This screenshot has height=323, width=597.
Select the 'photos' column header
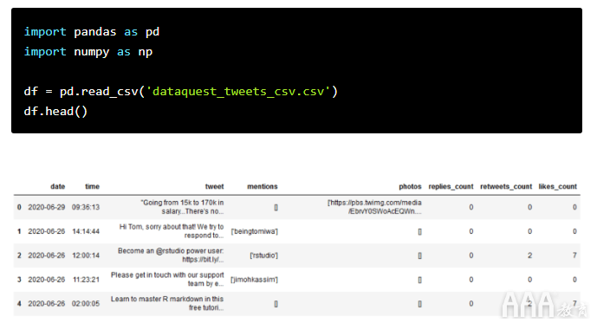410,186
